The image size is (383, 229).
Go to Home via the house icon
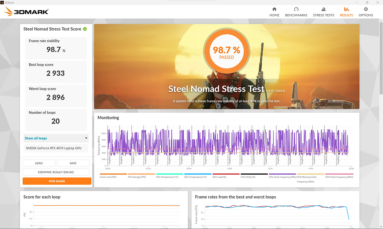point(274,9)
